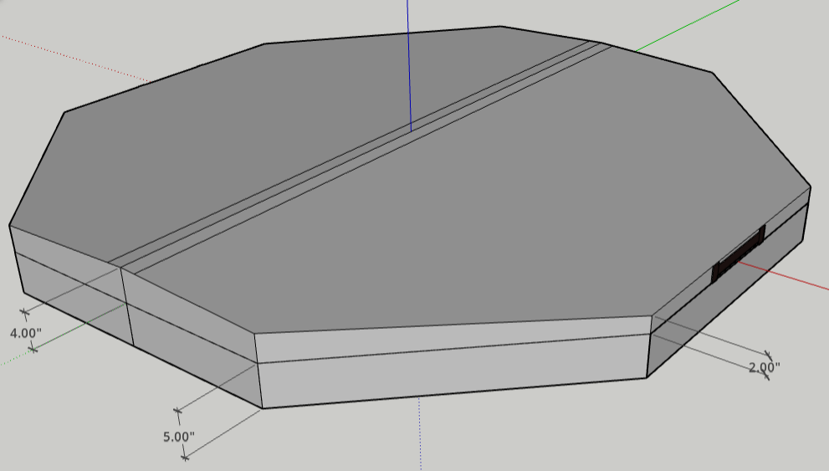829x471 pixels.
Task: Click the 4.00" dimension label
Action: click(25, 332)
